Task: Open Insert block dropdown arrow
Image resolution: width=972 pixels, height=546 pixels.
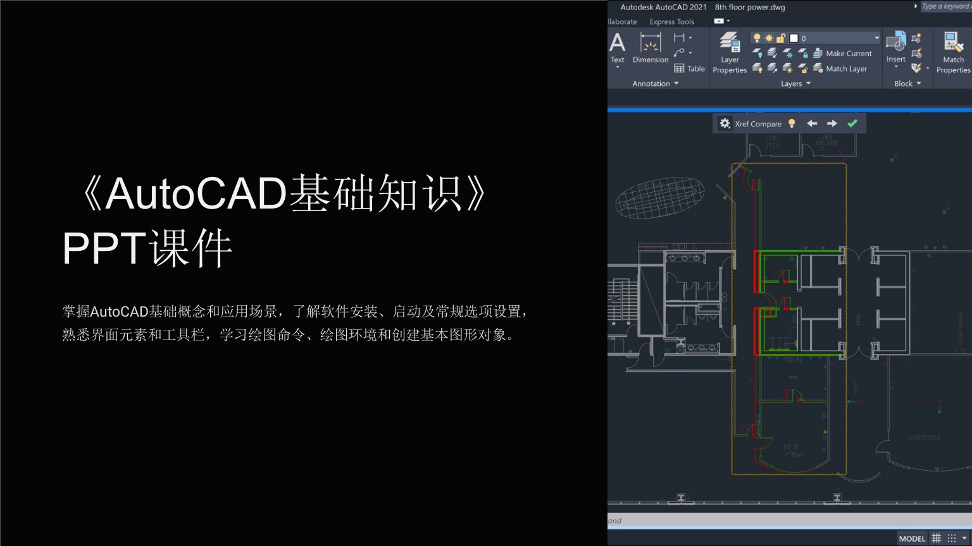Action: click(895, 67)
